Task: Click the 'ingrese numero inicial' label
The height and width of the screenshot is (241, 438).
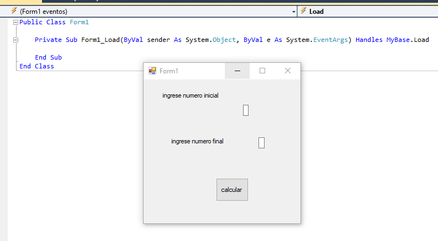Action: tap(190, 96)
